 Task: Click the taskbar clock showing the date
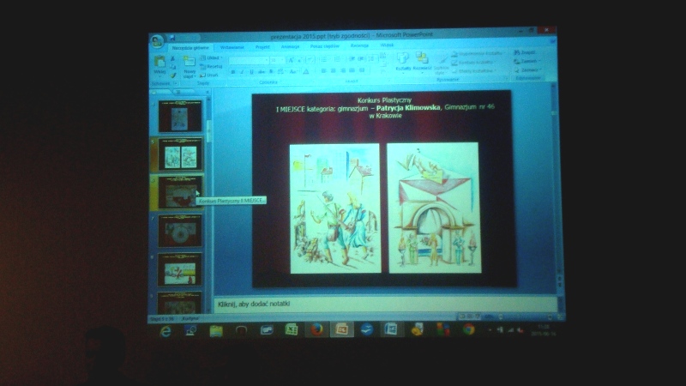544,330
